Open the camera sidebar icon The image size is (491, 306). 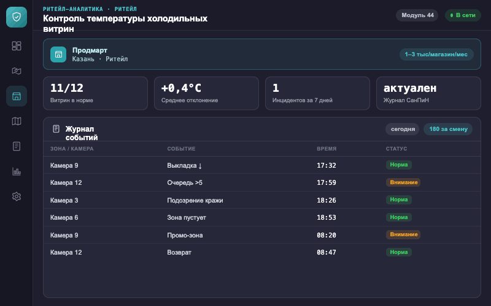point(17,71)
